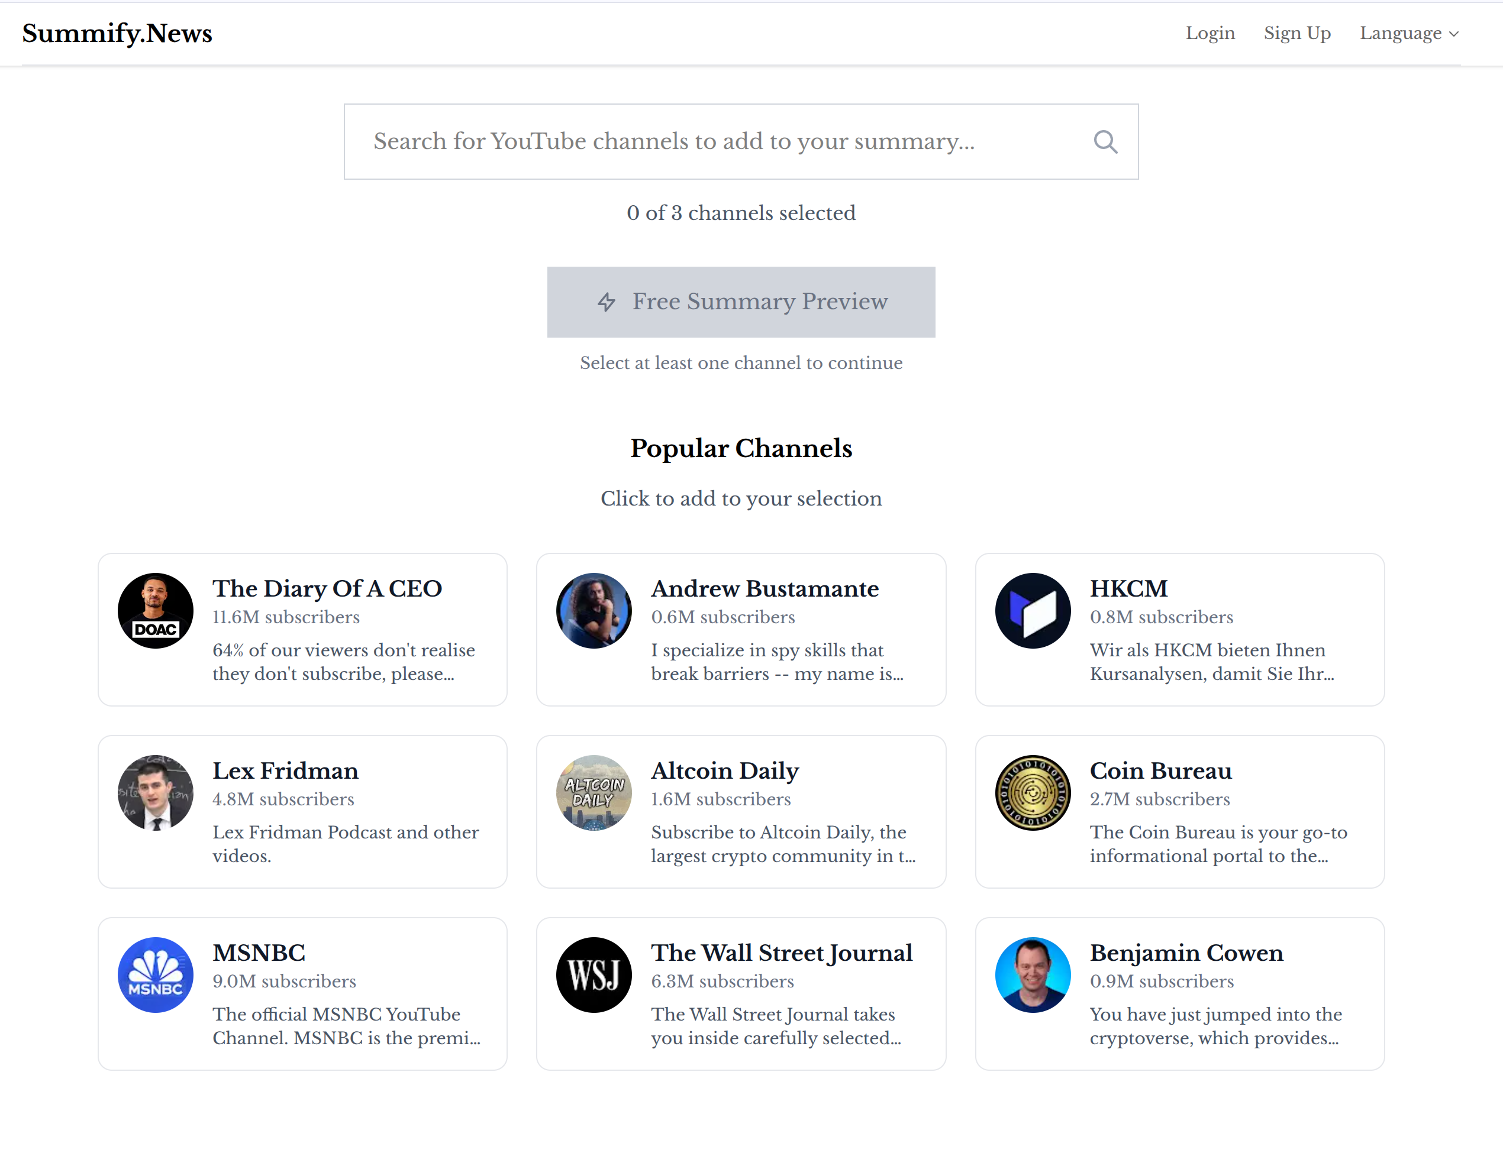Click Benjamin Cowen's profile picture
Screen dimensions: 1503x1166
1033,974
